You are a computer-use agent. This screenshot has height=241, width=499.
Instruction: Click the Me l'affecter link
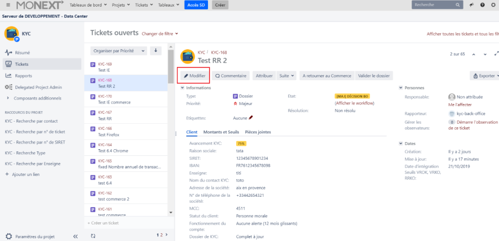click(x=460, y=104)
